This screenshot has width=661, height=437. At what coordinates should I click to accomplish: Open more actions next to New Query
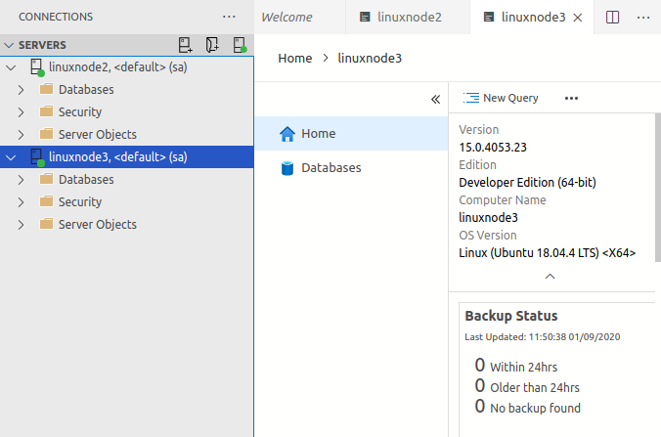point(572,98)
